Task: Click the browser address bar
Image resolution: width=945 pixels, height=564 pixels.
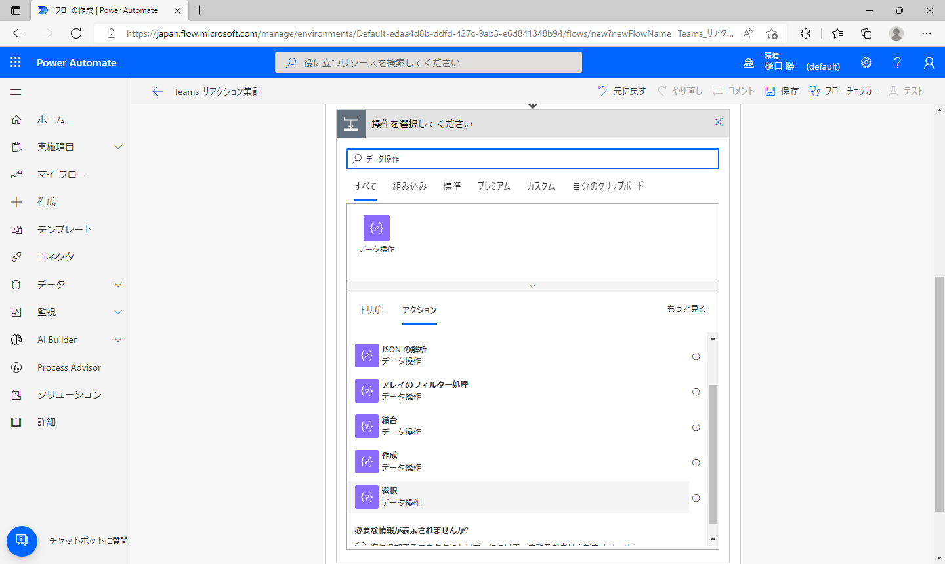Action: 430,33
